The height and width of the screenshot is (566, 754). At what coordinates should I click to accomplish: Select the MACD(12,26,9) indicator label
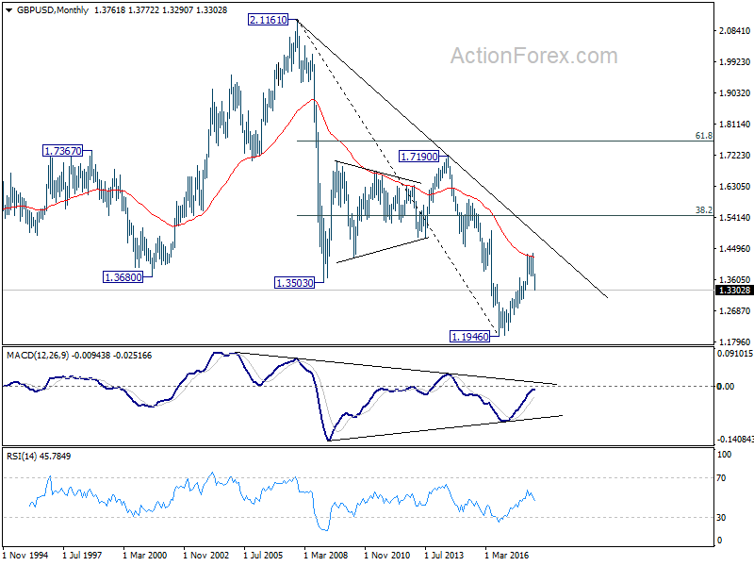coord(79,356)
